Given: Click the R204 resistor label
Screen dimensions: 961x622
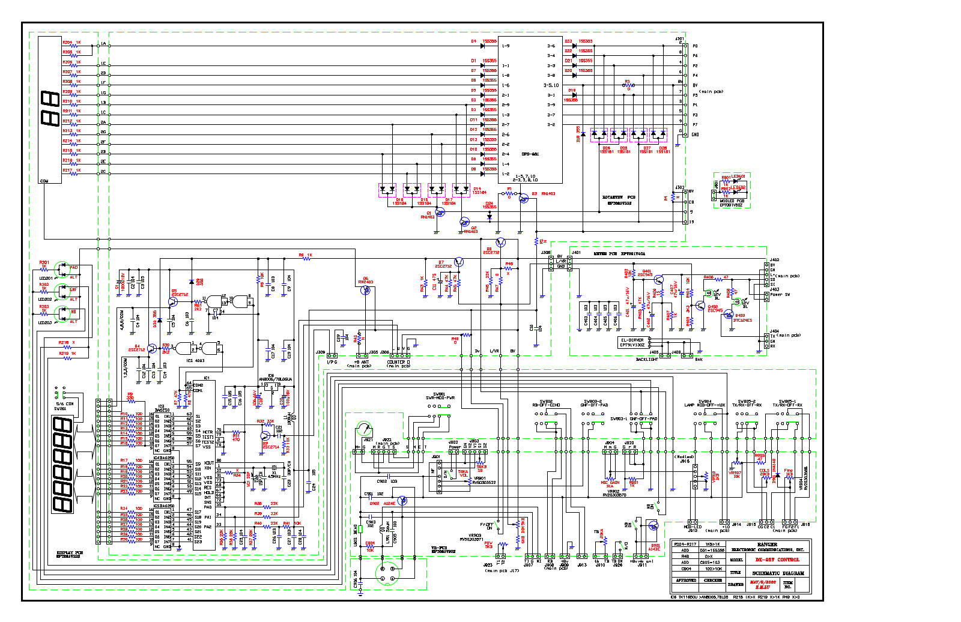Looking at the screenshot, I should coord(67,43).
